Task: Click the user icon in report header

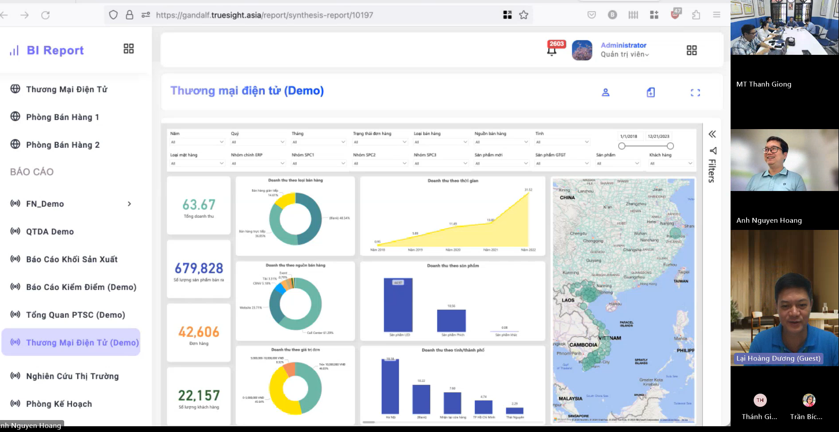Action: point(606,92)
